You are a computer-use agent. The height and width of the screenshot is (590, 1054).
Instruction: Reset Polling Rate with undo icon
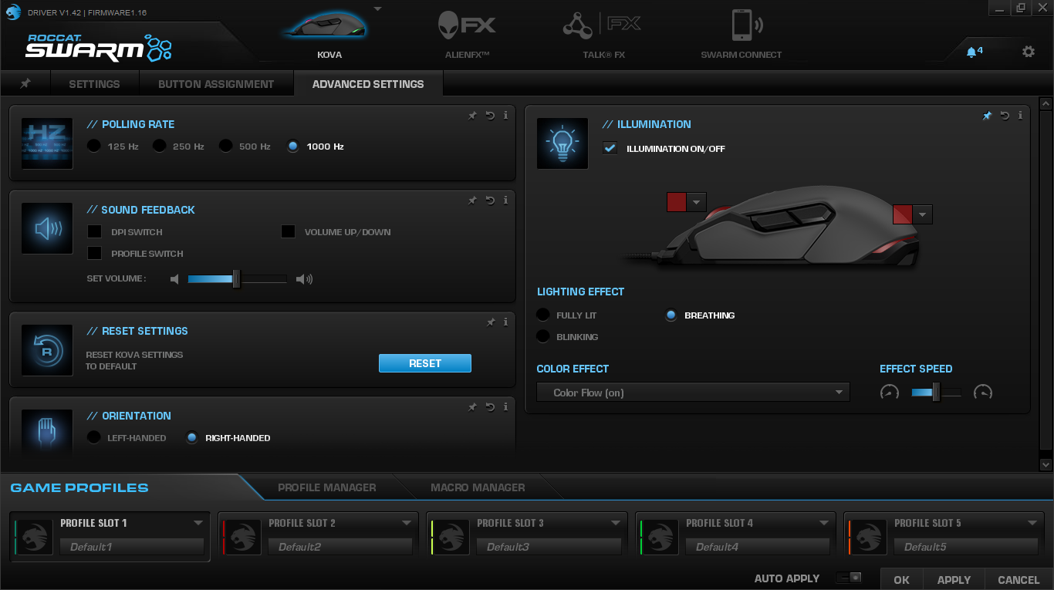tap(490, 116)
